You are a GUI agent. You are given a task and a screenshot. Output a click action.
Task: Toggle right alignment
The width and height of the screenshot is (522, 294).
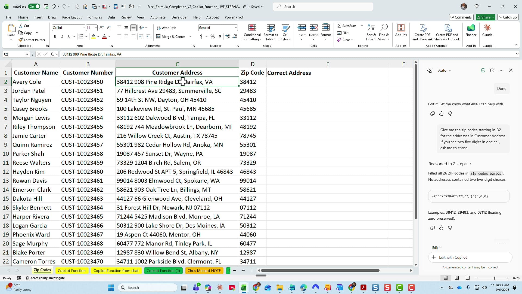tap(133, 36)
